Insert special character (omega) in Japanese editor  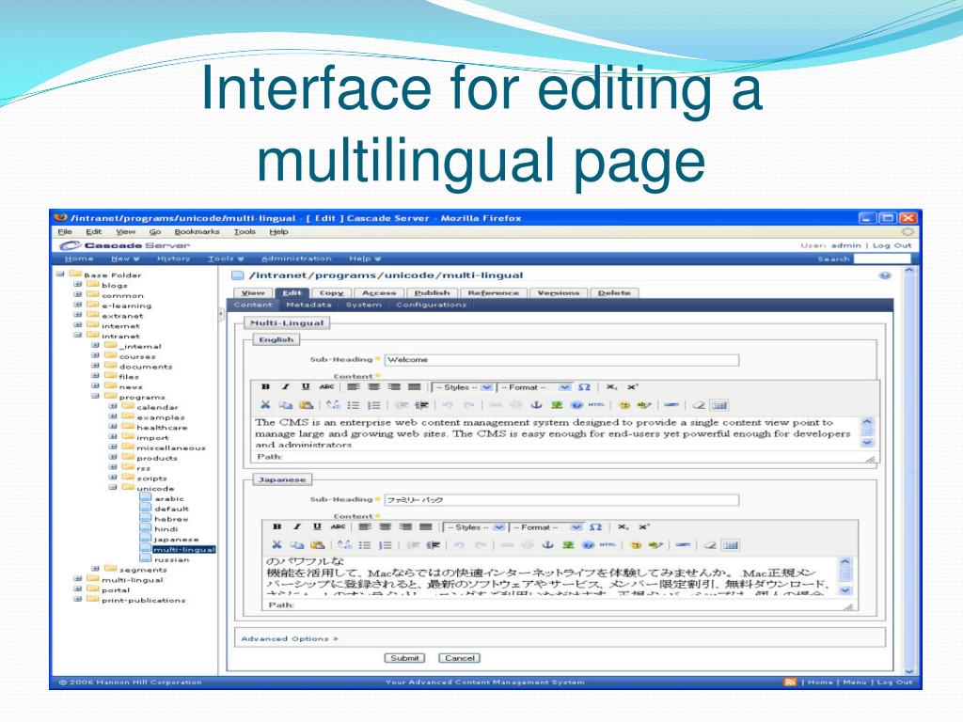595,526
